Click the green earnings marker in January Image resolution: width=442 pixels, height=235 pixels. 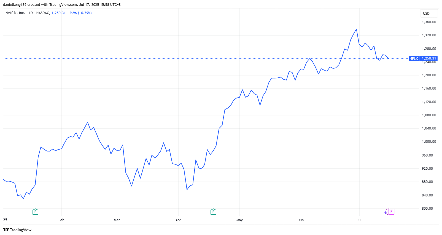point(35,212)
